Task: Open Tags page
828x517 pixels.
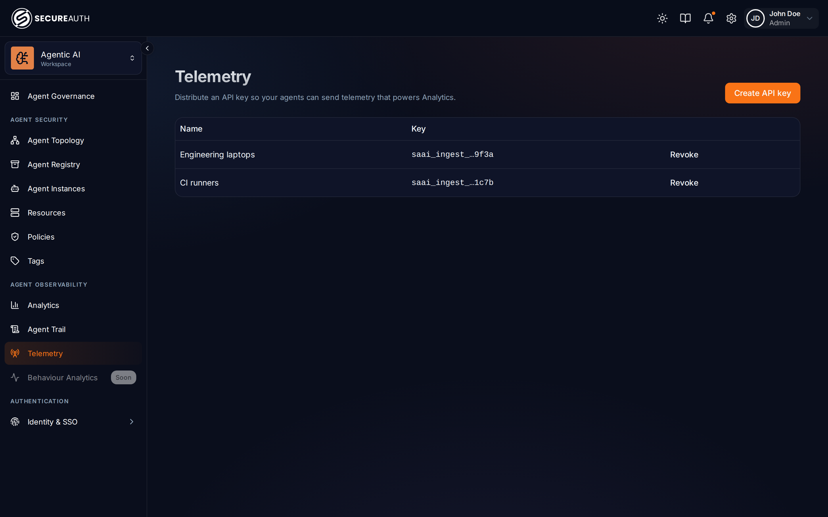Action: [x=73, y=261]
